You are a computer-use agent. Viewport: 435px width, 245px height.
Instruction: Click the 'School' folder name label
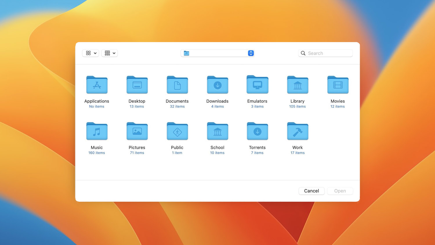point(217,147)
